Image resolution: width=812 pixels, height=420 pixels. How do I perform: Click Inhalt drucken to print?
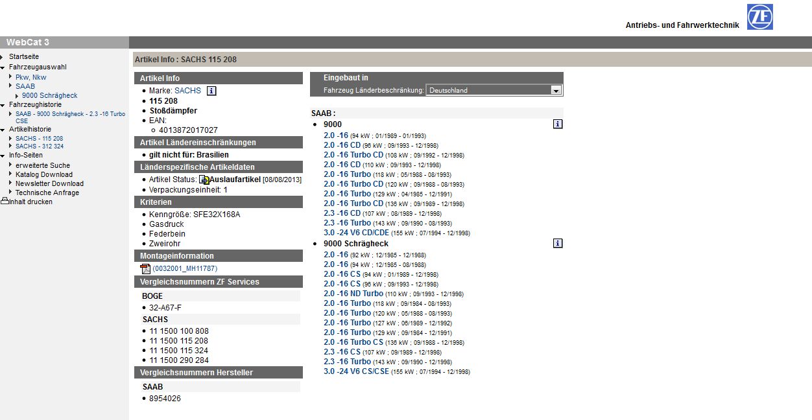(x=30, y=202)
